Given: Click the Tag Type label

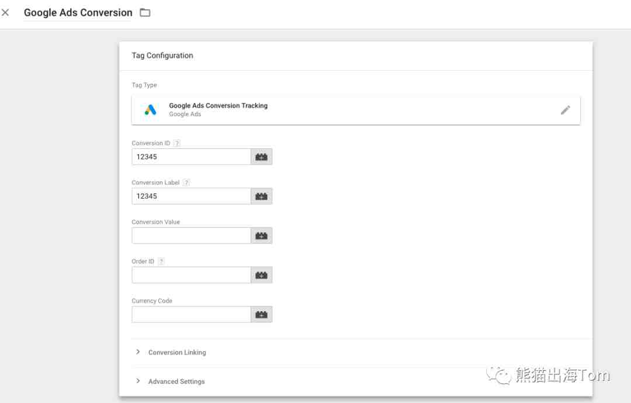Looking at the screenshot, I should pyautogui.click(x=144, y=85).
